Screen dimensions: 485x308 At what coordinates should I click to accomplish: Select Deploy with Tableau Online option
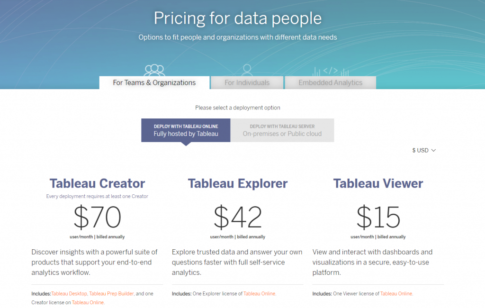click(185, 130)
